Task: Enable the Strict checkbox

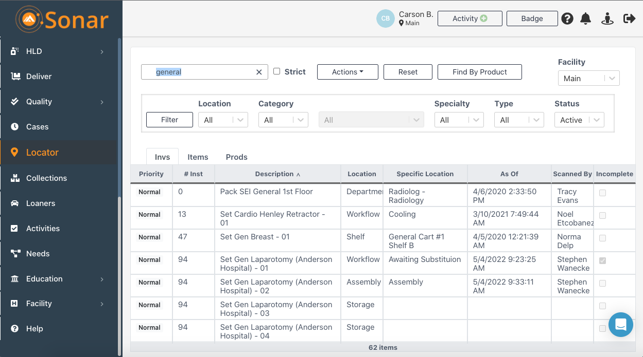Action: click(277, 72)
